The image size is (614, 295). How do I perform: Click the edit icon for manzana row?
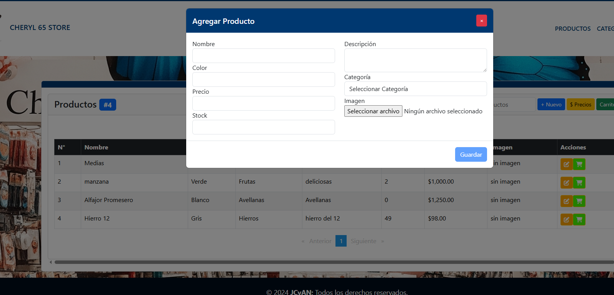[x=566, y=183]
